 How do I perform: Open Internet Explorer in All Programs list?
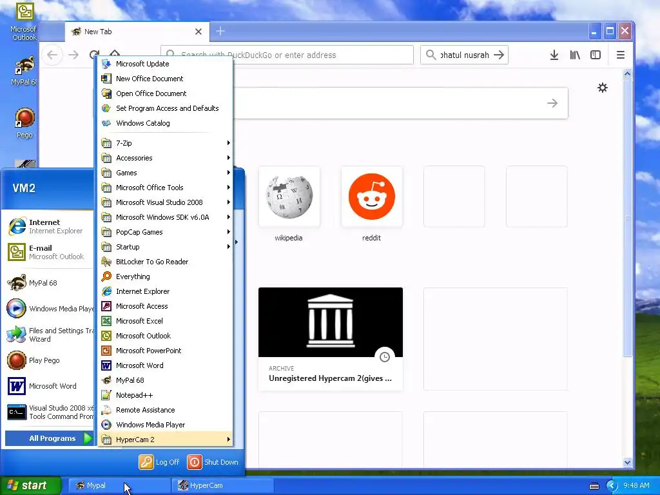click(165, 291)
